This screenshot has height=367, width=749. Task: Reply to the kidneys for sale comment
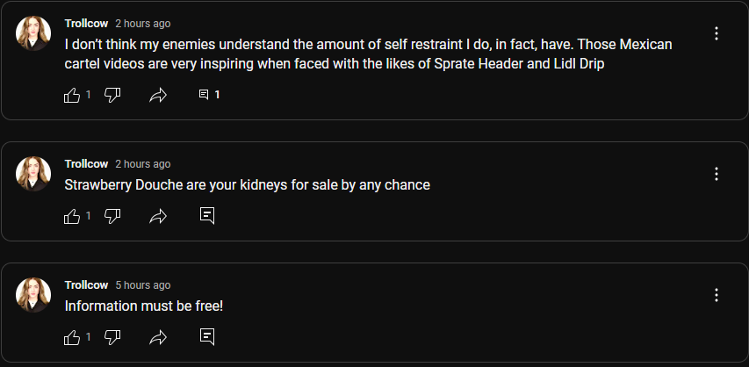[x=207, y=216]
